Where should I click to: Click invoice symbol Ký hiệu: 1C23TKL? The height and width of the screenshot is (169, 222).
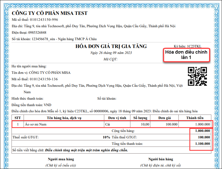pyautogui.click(x=187, y=46)
